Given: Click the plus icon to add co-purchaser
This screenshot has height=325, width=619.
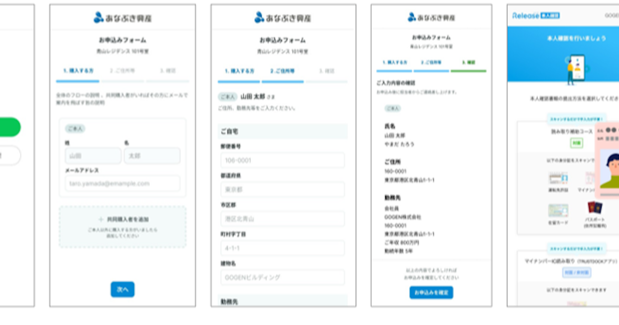Looking at the screenshot, I should coord(101,219).
